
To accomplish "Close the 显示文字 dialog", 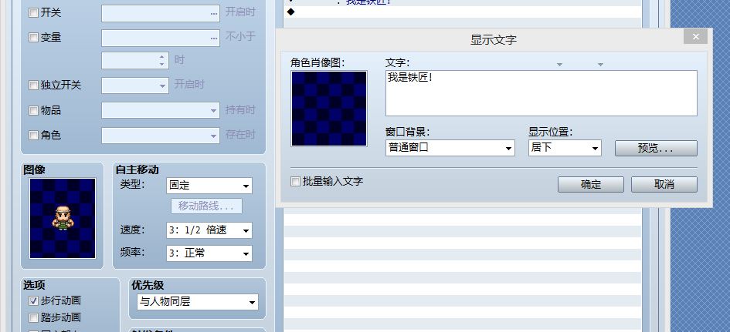I will (695, 37).
